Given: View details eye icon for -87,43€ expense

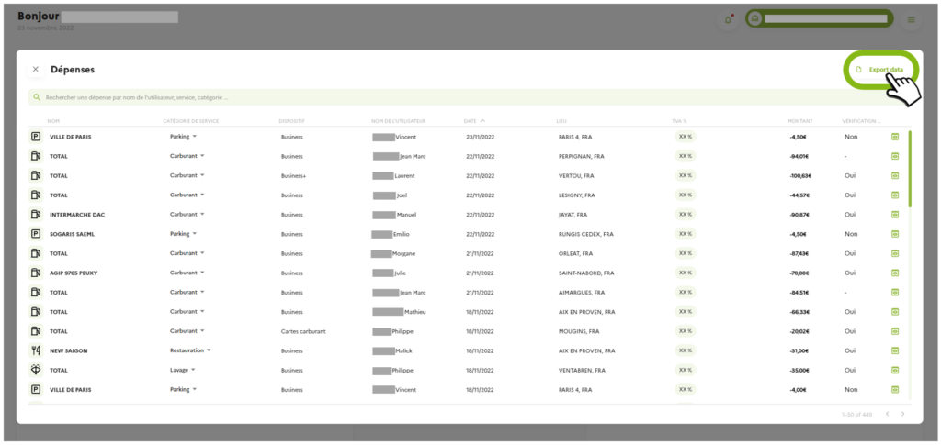Looking at the screenshot, I should click(894, 253).
